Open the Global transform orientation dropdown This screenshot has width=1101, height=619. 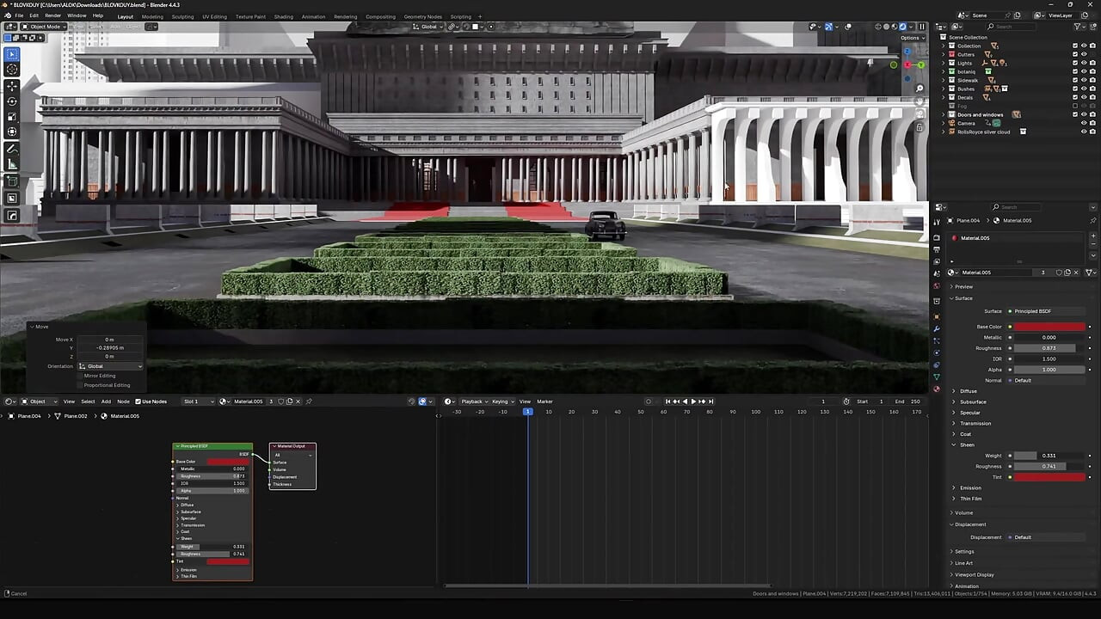pos(427,27)
